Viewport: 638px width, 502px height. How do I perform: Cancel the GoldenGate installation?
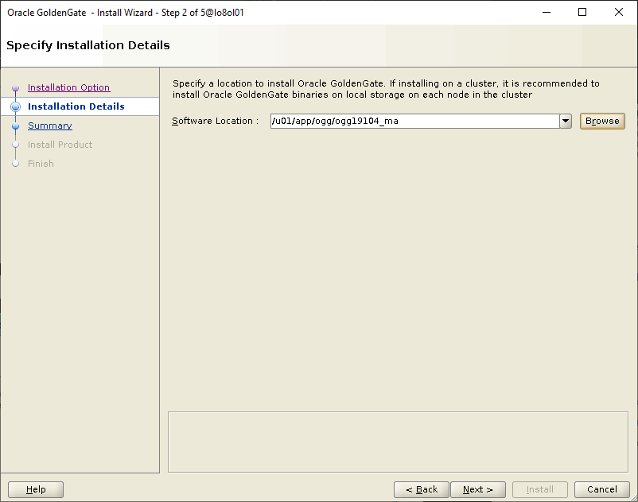601,489
